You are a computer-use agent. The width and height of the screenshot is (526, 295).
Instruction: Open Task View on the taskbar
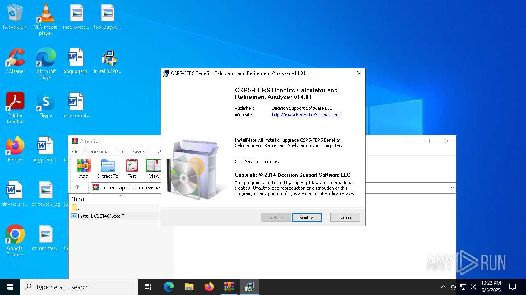[x=148, y=287]
